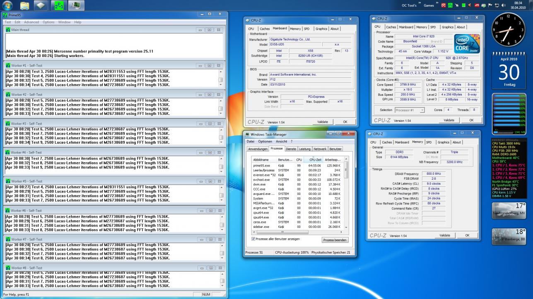Select everest.exe *32 process row
This screenshot has height=299, width=533.
coord(297,175)
